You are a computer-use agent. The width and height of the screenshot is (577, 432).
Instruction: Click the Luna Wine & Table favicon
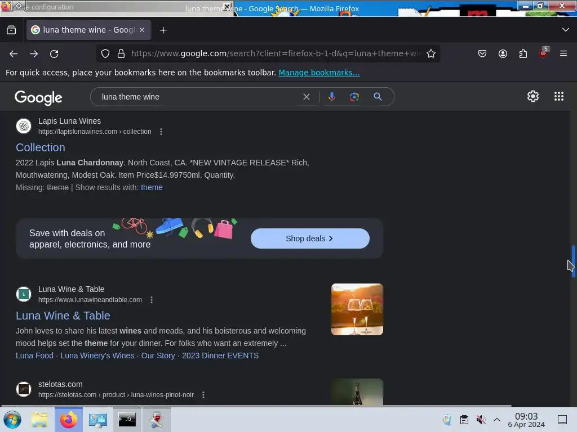24,294
